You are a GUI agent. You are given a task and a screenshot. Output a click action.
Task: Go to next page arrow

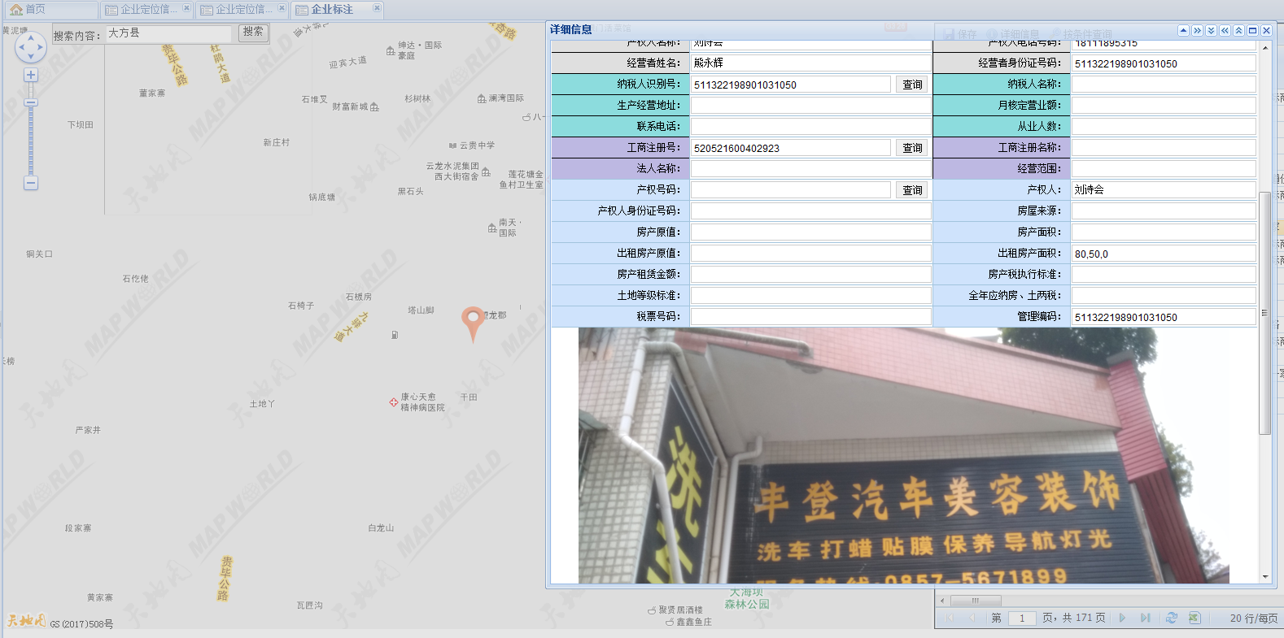[1122, 618]
